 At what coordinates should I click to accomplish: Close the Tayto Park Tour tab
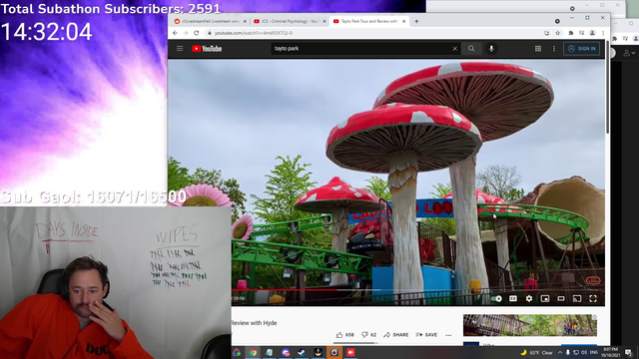(x=403, y=21)
